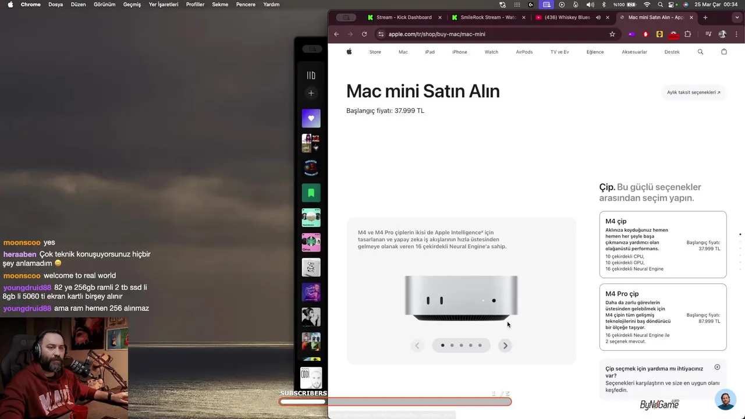
Task: Switch to Stream - Kick Dashboard tab
Action: click(x=403, y=17)
